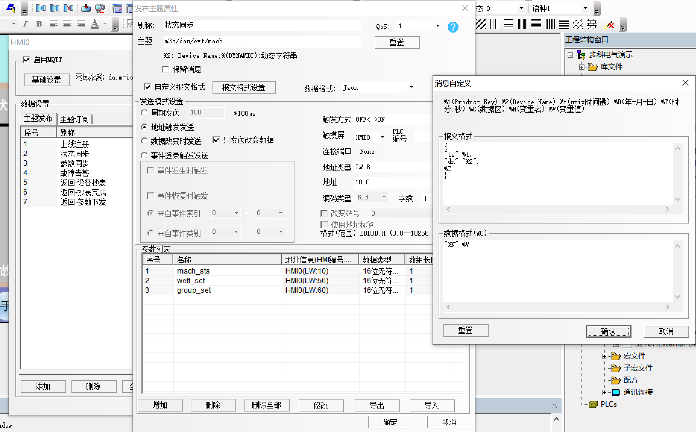Image resolution: width=696 pixels, height=432 pixels.
Task: Select the 周期发送 radio button
Action: tap(144, 113)
